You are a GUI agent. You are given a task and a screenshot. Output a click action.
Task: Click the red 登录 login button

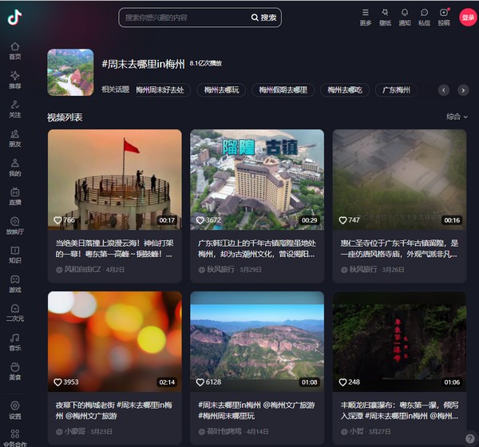pyautogui.click(x=468, y=17)
